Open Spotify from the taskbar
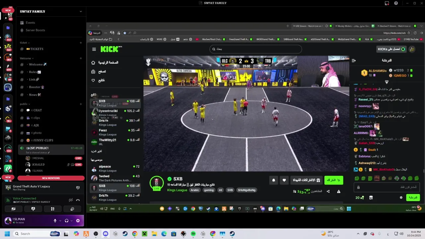425x239 pixels. point(193,234)
